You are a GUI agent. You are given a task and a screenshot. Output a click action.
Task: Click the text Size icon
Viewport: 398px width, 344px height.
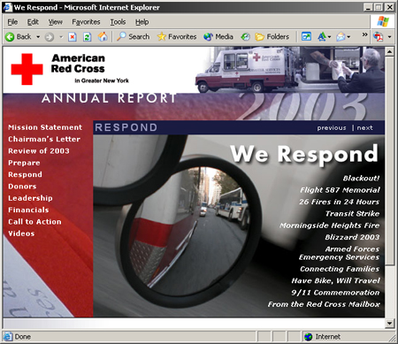pos(321,37)
